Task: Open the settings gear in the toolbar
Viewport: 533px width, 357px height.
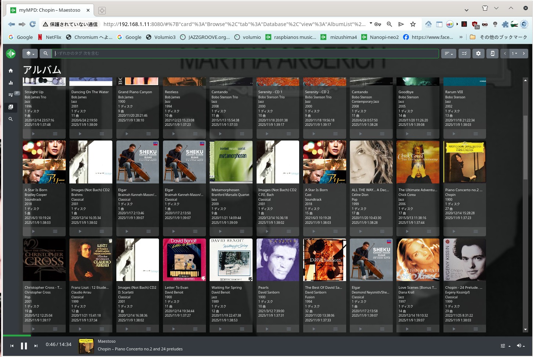Action: pos(478,54)
